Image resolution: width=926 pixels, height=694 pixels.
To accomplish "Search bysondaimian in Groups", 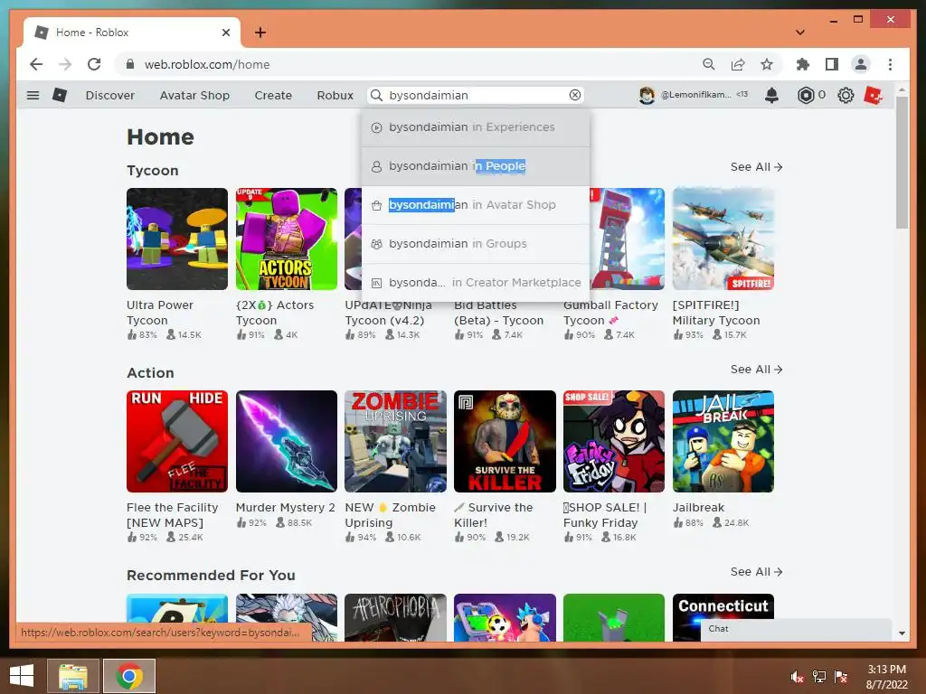I will tap(476, 244).
